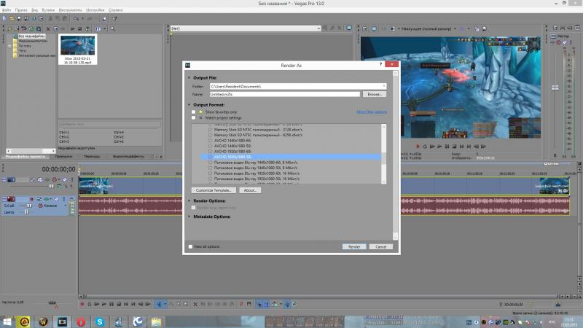Click the magnifier search icon in Project Media toolbar
This screenshot has height=328, width=583.
click(x=113, y=28)
